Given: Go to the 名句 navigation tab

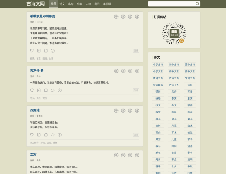Looking at the screenshot, I should pyautogui.click(x=71, y=4).
